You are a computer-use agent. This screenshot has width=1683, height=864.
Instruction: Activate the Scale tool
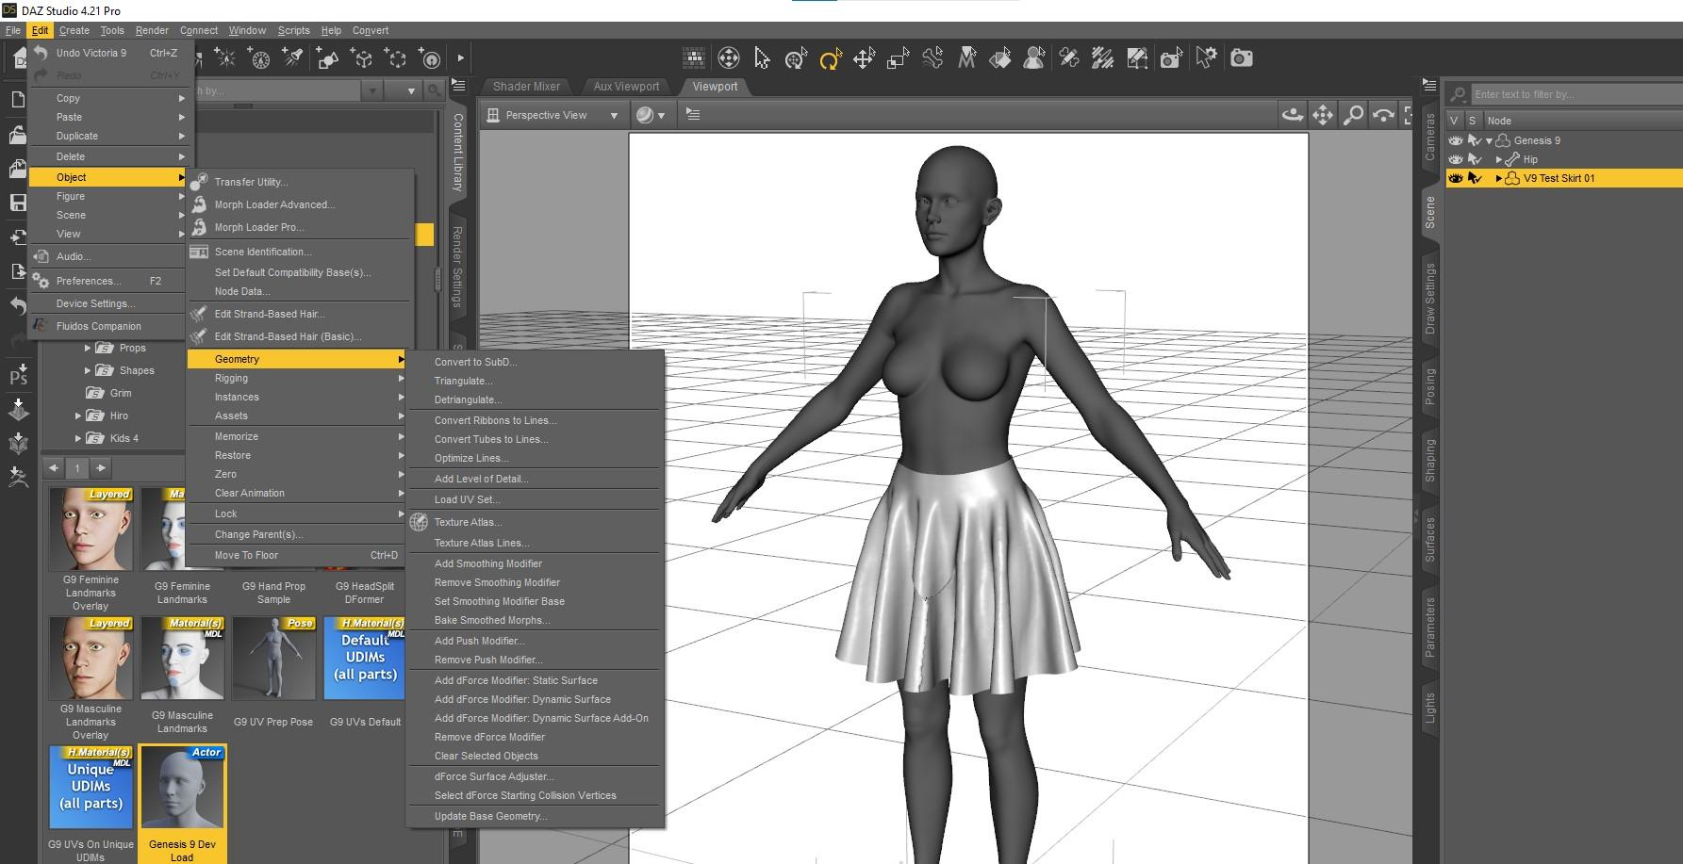click(x=898, y=59)
